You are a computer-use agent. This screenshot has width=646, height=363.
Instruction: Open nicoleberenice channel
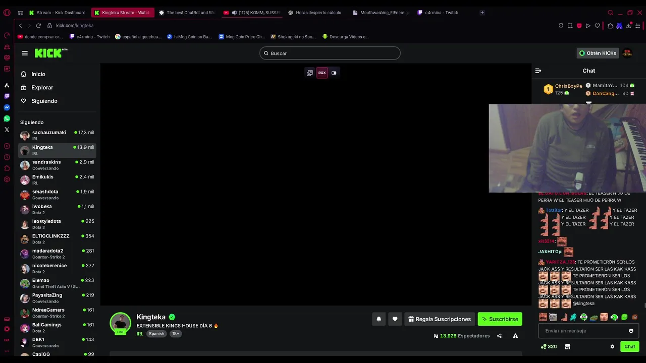click(57, 268)
